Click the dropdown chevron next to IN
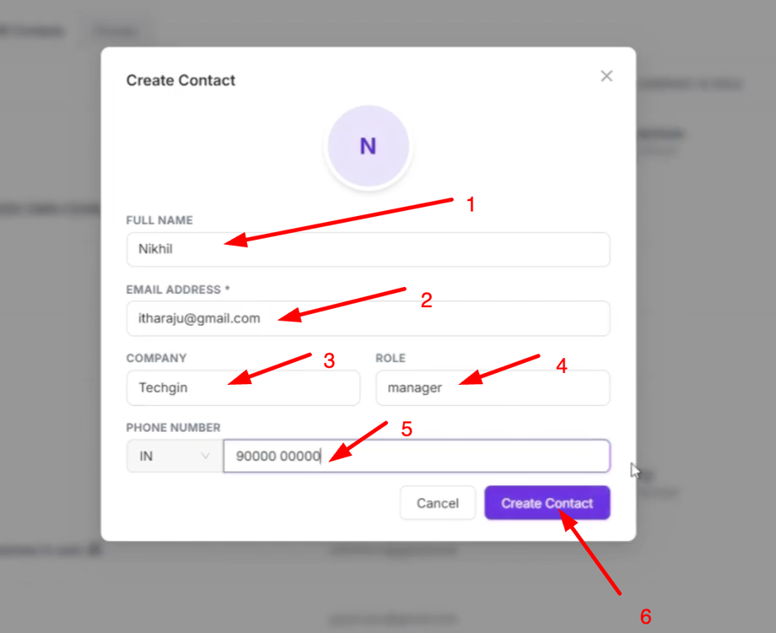The image size is (776, 633). coord(205,456)
